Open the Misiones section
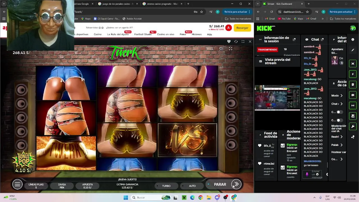The height and width of the screenshot is (202, 359). (197, 34)
